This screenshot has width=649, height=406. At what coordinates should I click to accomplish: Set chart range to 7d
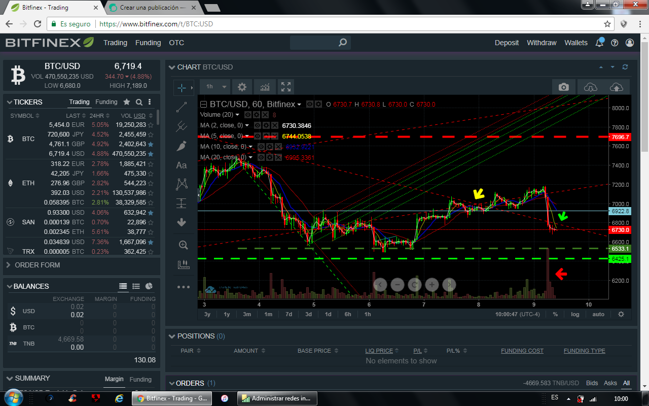click(289, 314)
